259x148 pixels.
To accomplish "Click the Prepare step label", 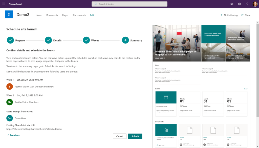I will click(x=20, y=40).
